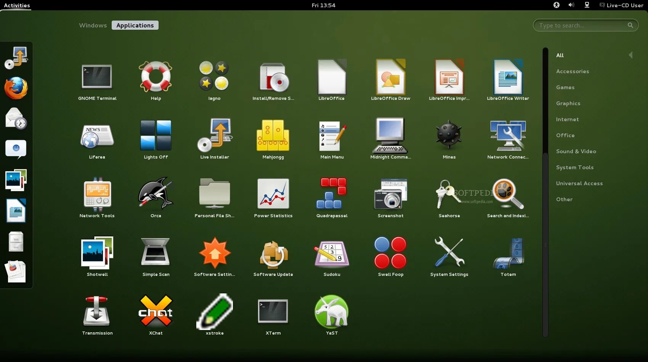Show System Tools applications
The width and height of the screenshot is (648, 362).
[x=575, y=167]
